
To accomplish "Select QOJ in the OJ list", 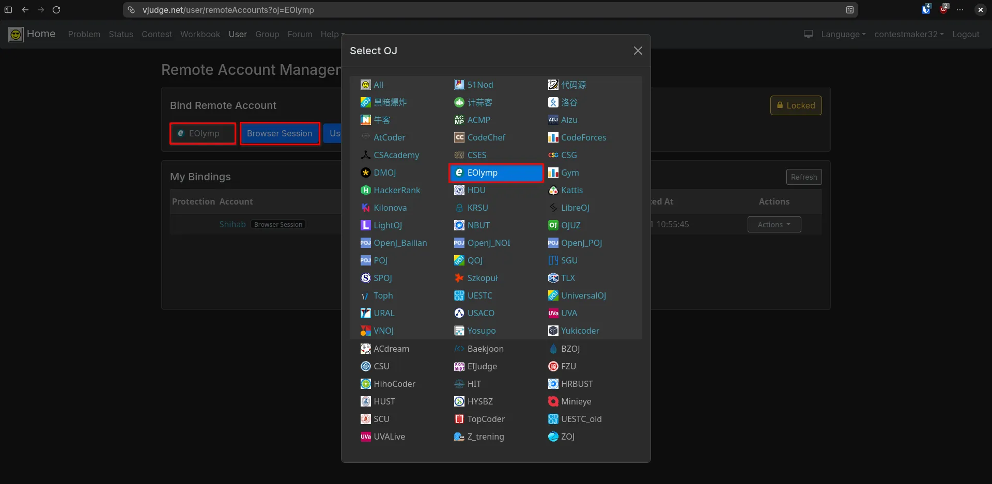I will [x=475, y=260].
